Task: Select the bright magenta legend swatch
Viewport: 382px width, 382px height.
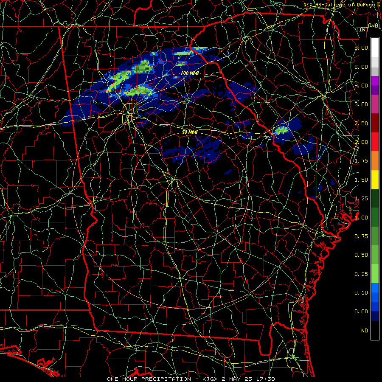Action: point(375,81)
